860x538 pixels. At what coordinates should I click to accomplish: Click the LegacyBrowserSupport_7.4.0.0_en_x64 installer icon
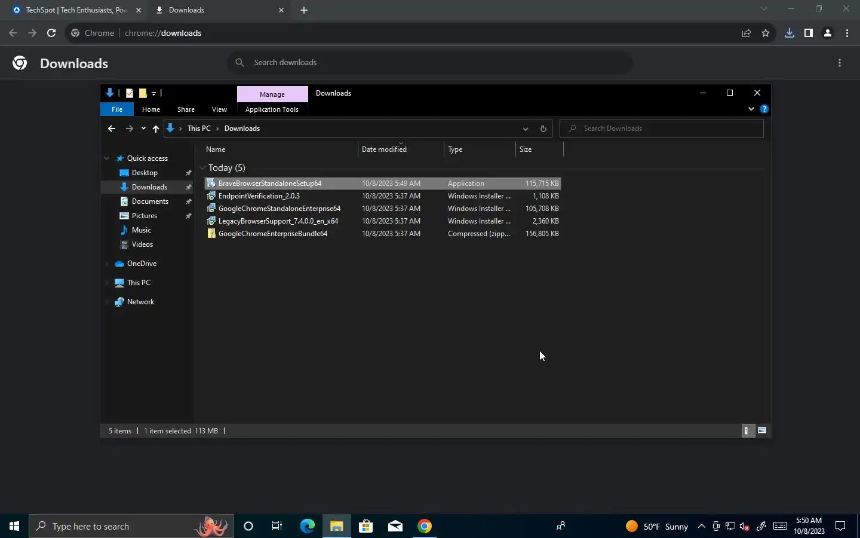(x=211, y=221)
